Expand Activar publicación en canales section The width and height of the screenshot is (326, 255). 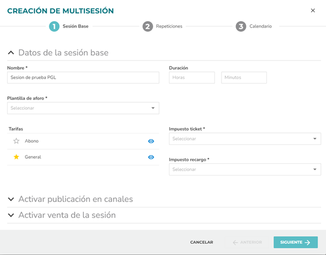[11, 199]
